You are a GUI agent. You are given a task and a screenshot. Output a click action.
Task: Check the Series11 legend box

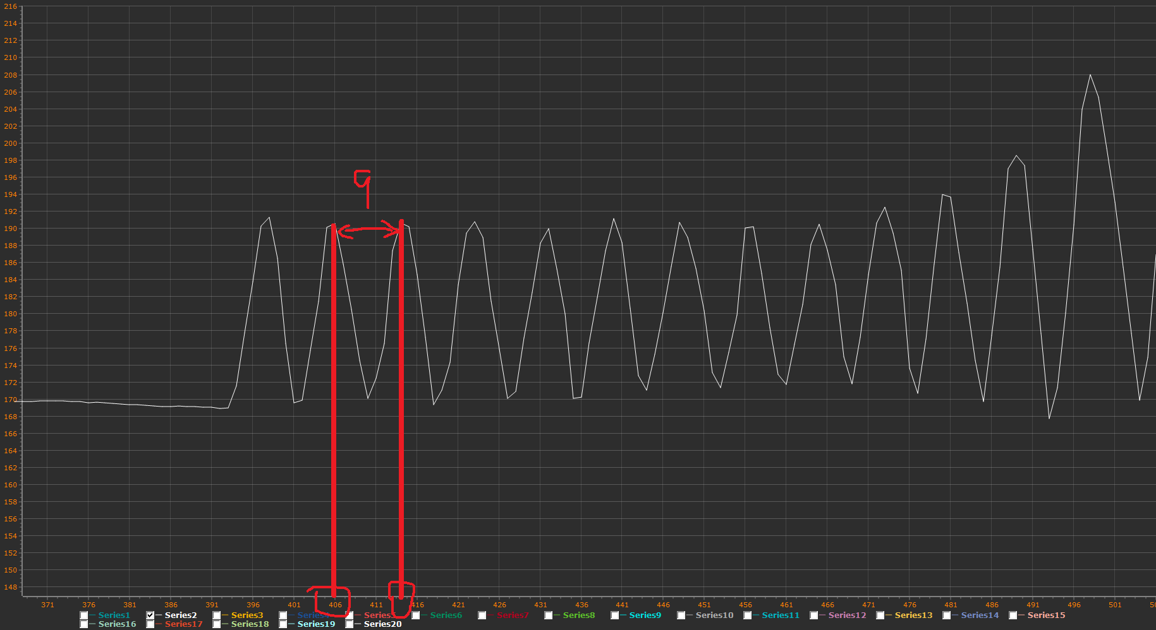point(748,615)
